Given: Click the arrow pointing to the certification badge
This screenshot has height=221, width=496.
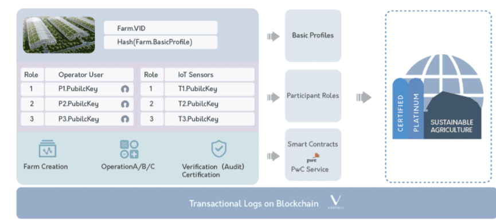Looking at the screenshot, I should pos(364,97).
